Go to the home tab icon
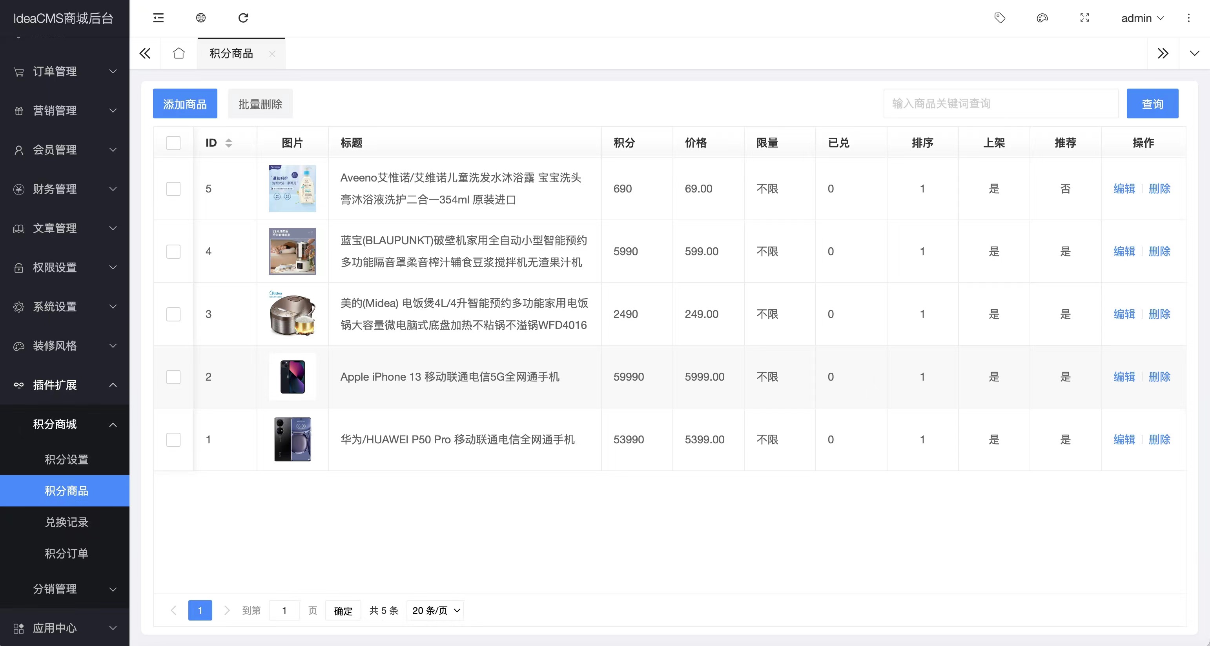The height and width of the screenshot is (646, 1210). point(179,53)
